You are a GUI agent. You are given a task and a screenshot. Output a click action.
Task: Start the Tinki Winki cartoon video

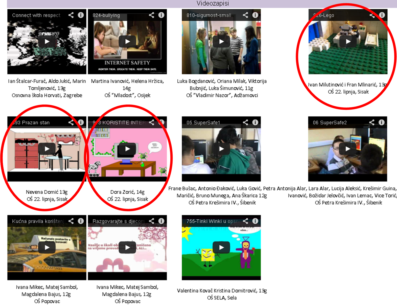221,247
